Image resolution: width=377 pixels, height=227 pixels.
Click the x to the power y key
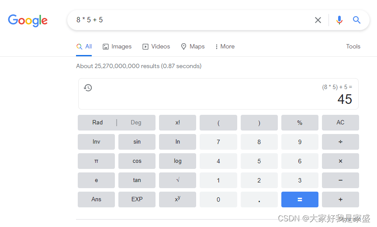pos(177,199)
